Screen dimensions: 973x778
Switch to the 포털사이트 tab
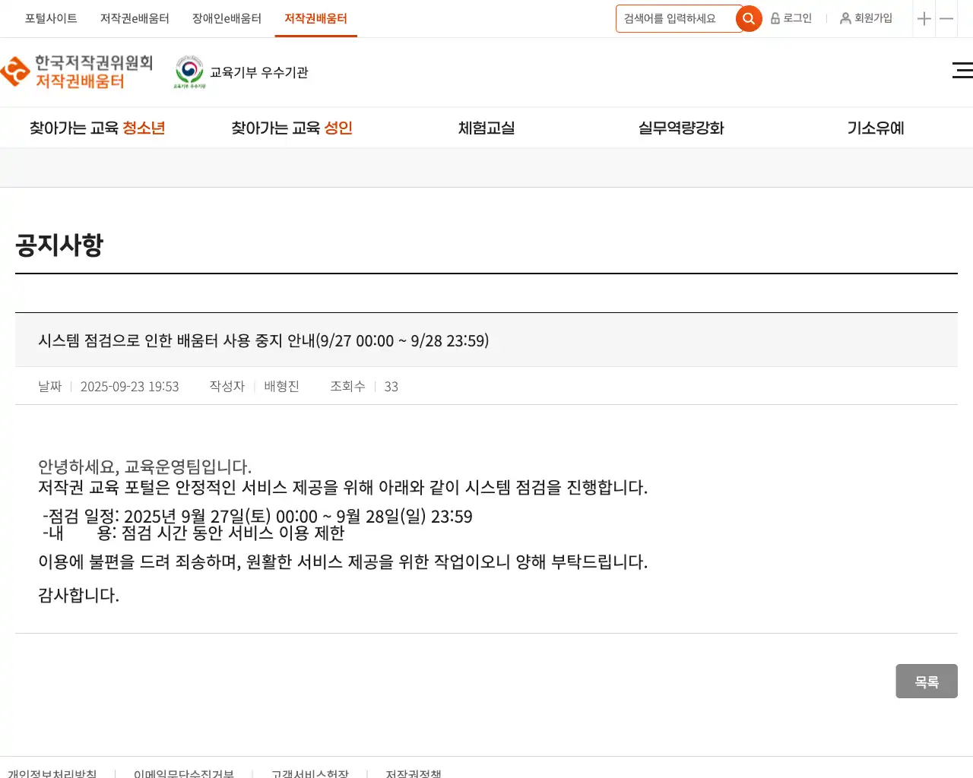(51, 18)
